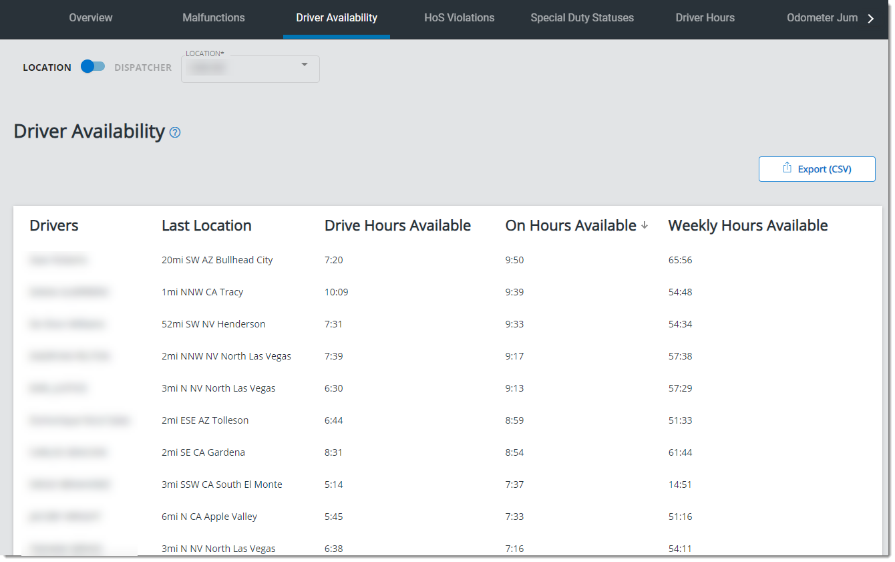Click the On Hours Available sort arrow

(x=645, y=226)
